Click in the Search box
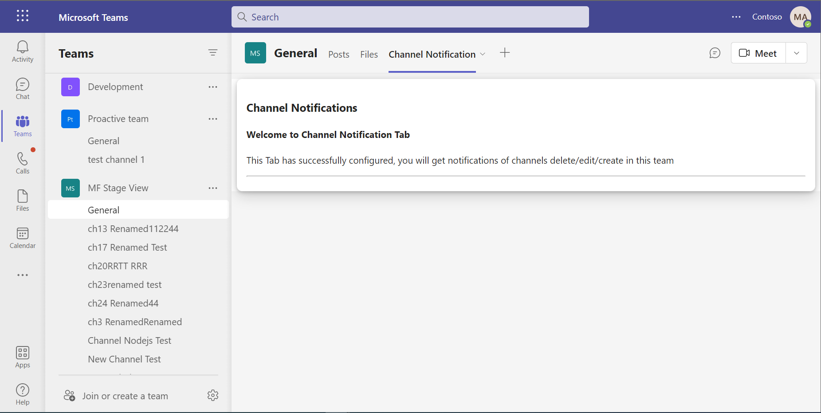The height and width of the screenshot is (413, 821). point(410,17)
